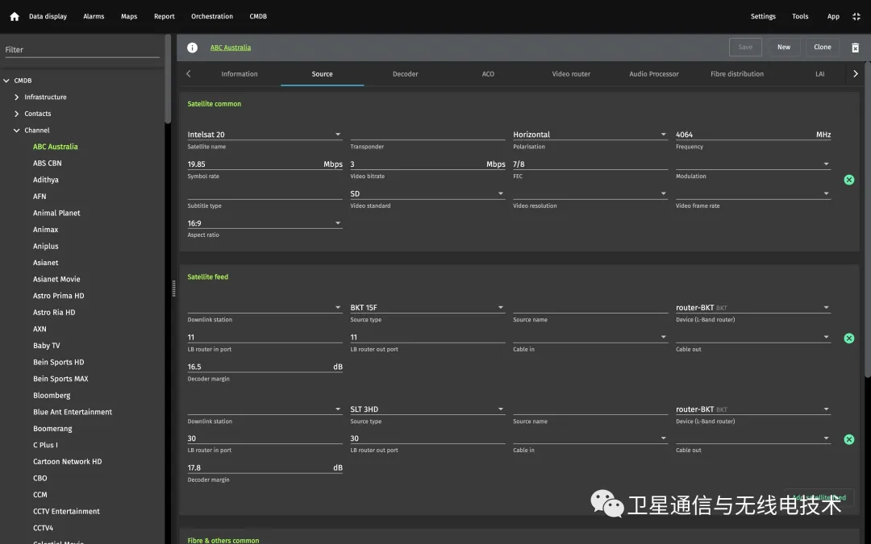
Task: Click the Decoder margin field 16.5
Action: pyautogui.click(x=265, y=367)
